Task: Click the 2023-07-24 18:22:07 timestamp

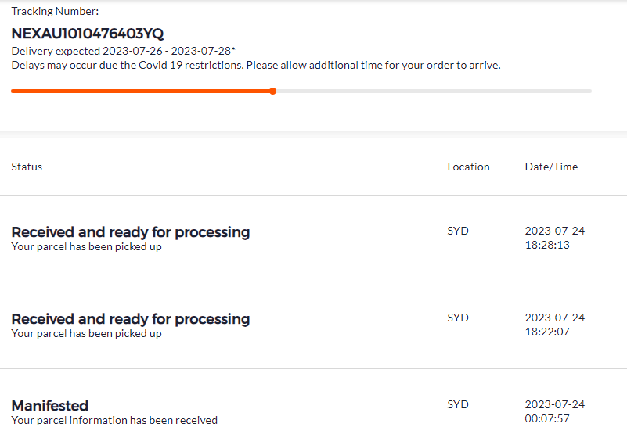Action: (555, 325)
